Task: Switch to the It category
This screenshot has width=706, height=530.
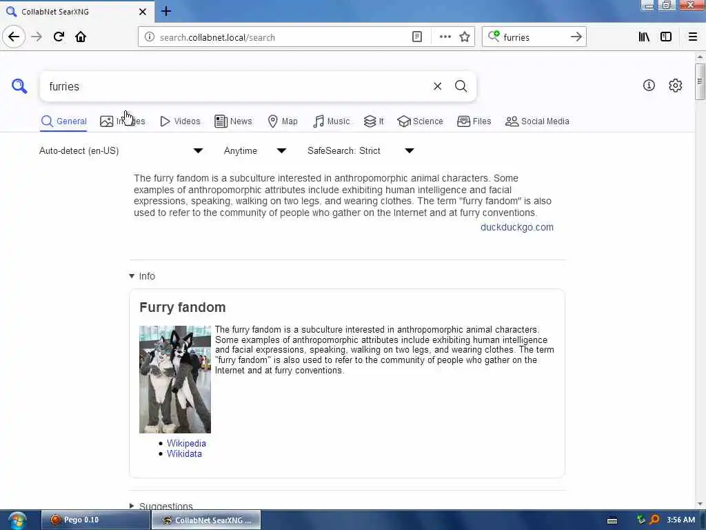Action: [374, 121]
